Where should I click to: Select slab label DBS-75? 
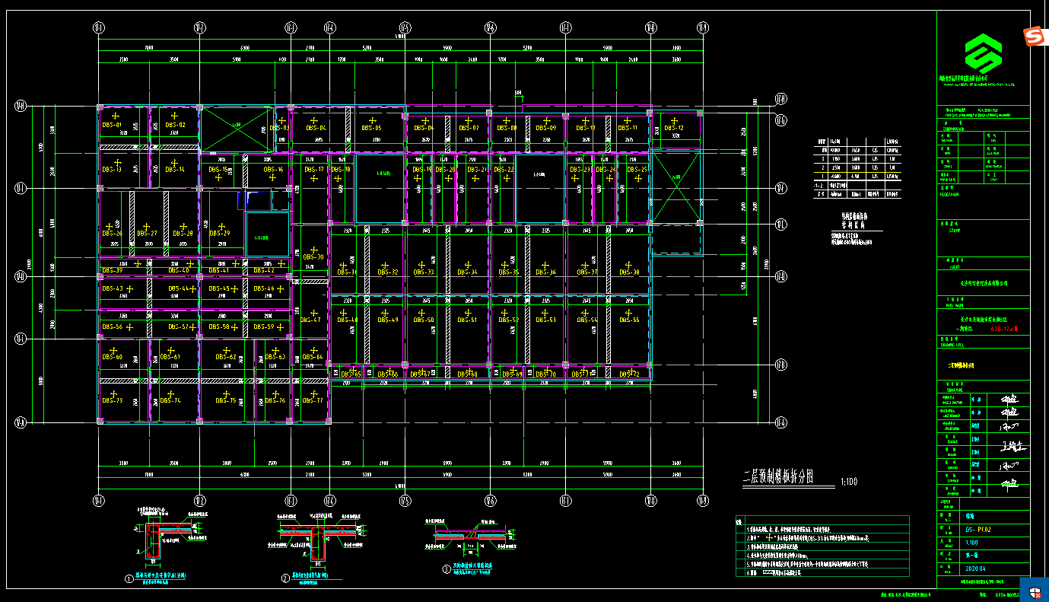click(x=226, y=400)
